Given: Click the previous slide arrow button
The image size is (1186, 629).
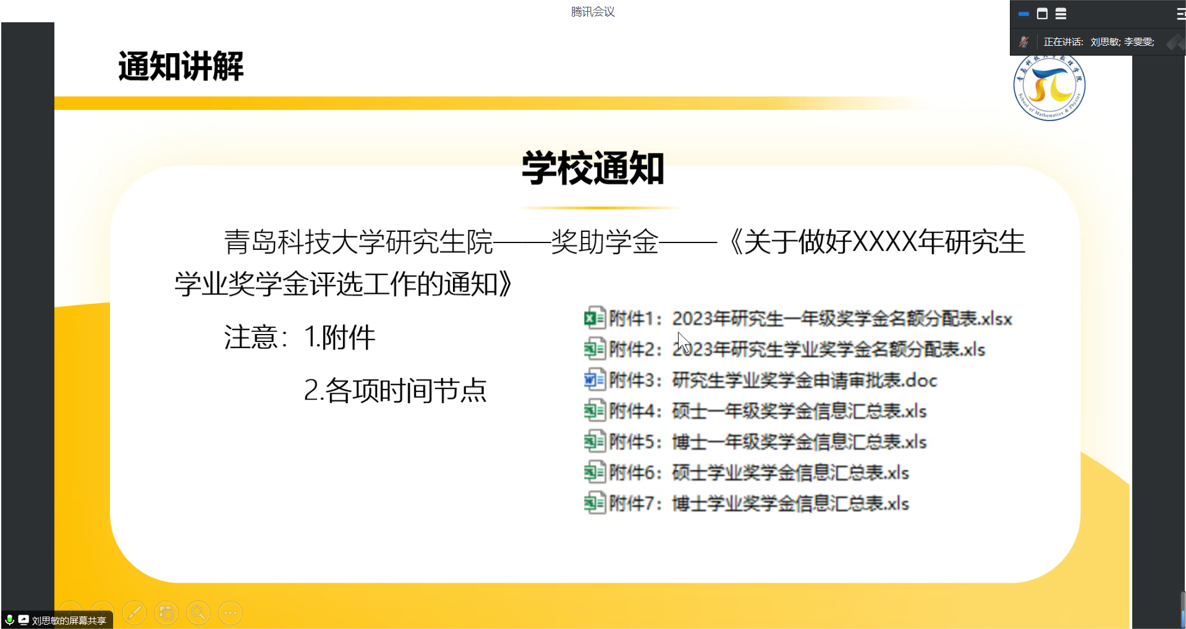Looking at the screenshot, I should click(70, 612).
